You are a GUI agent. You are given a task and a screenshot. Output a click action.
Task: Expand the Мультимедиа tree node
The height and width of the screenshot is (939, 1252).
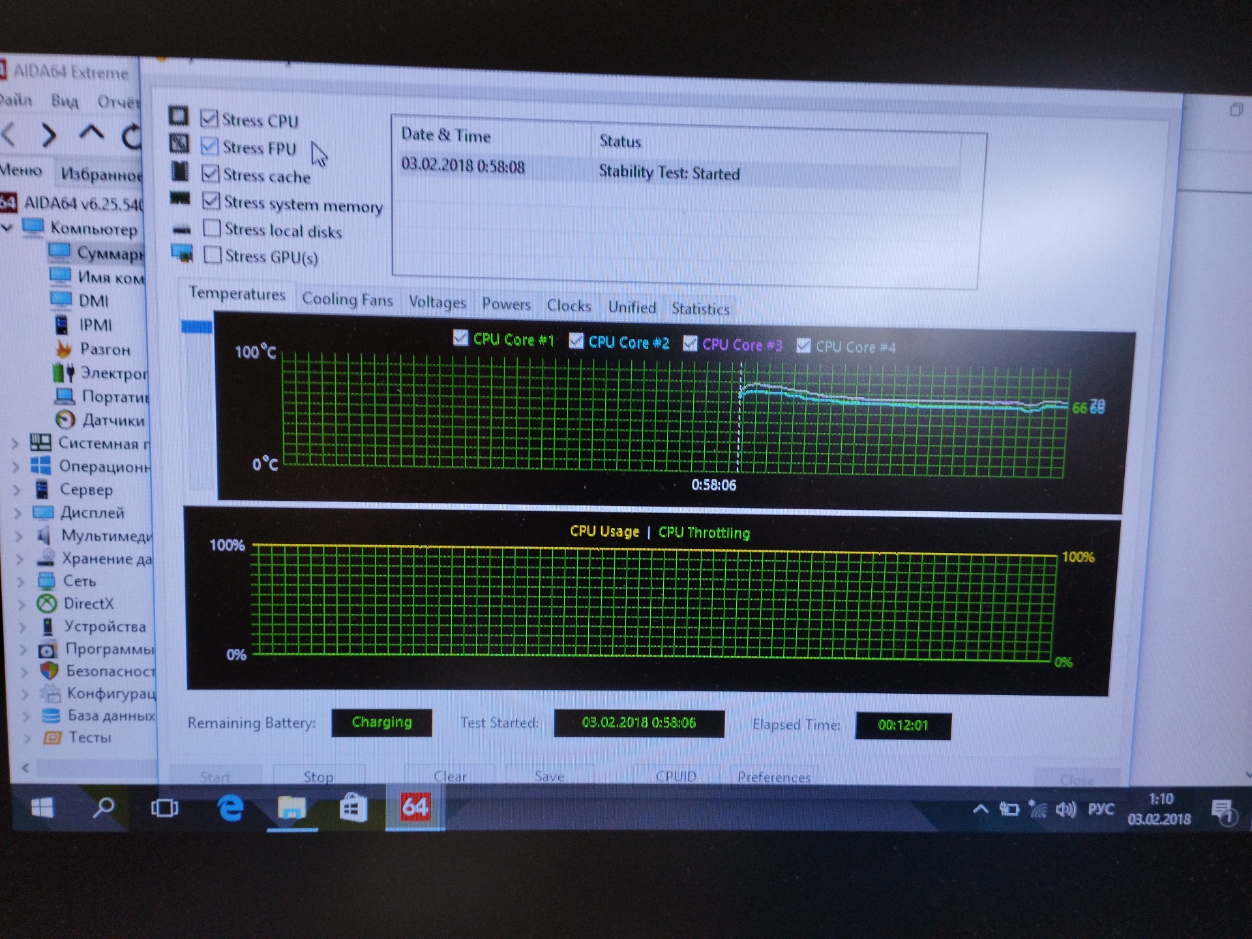point(19,536)
